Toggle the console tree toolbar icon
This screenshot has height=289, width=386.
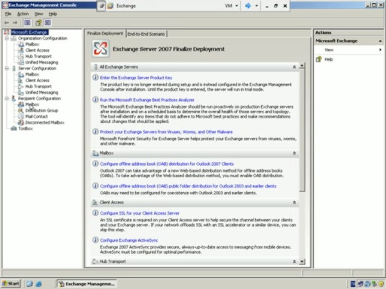27,23
